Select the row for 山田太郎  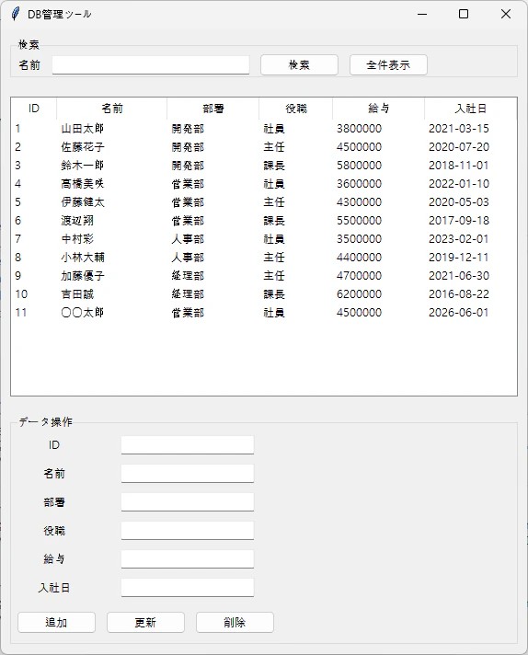[264, 129]
